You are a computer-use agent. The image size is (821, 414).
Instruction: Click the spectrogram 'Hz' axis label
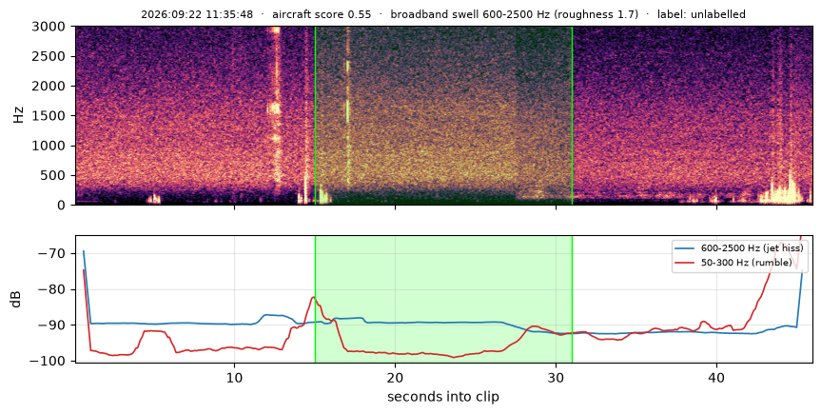point(18,115)
